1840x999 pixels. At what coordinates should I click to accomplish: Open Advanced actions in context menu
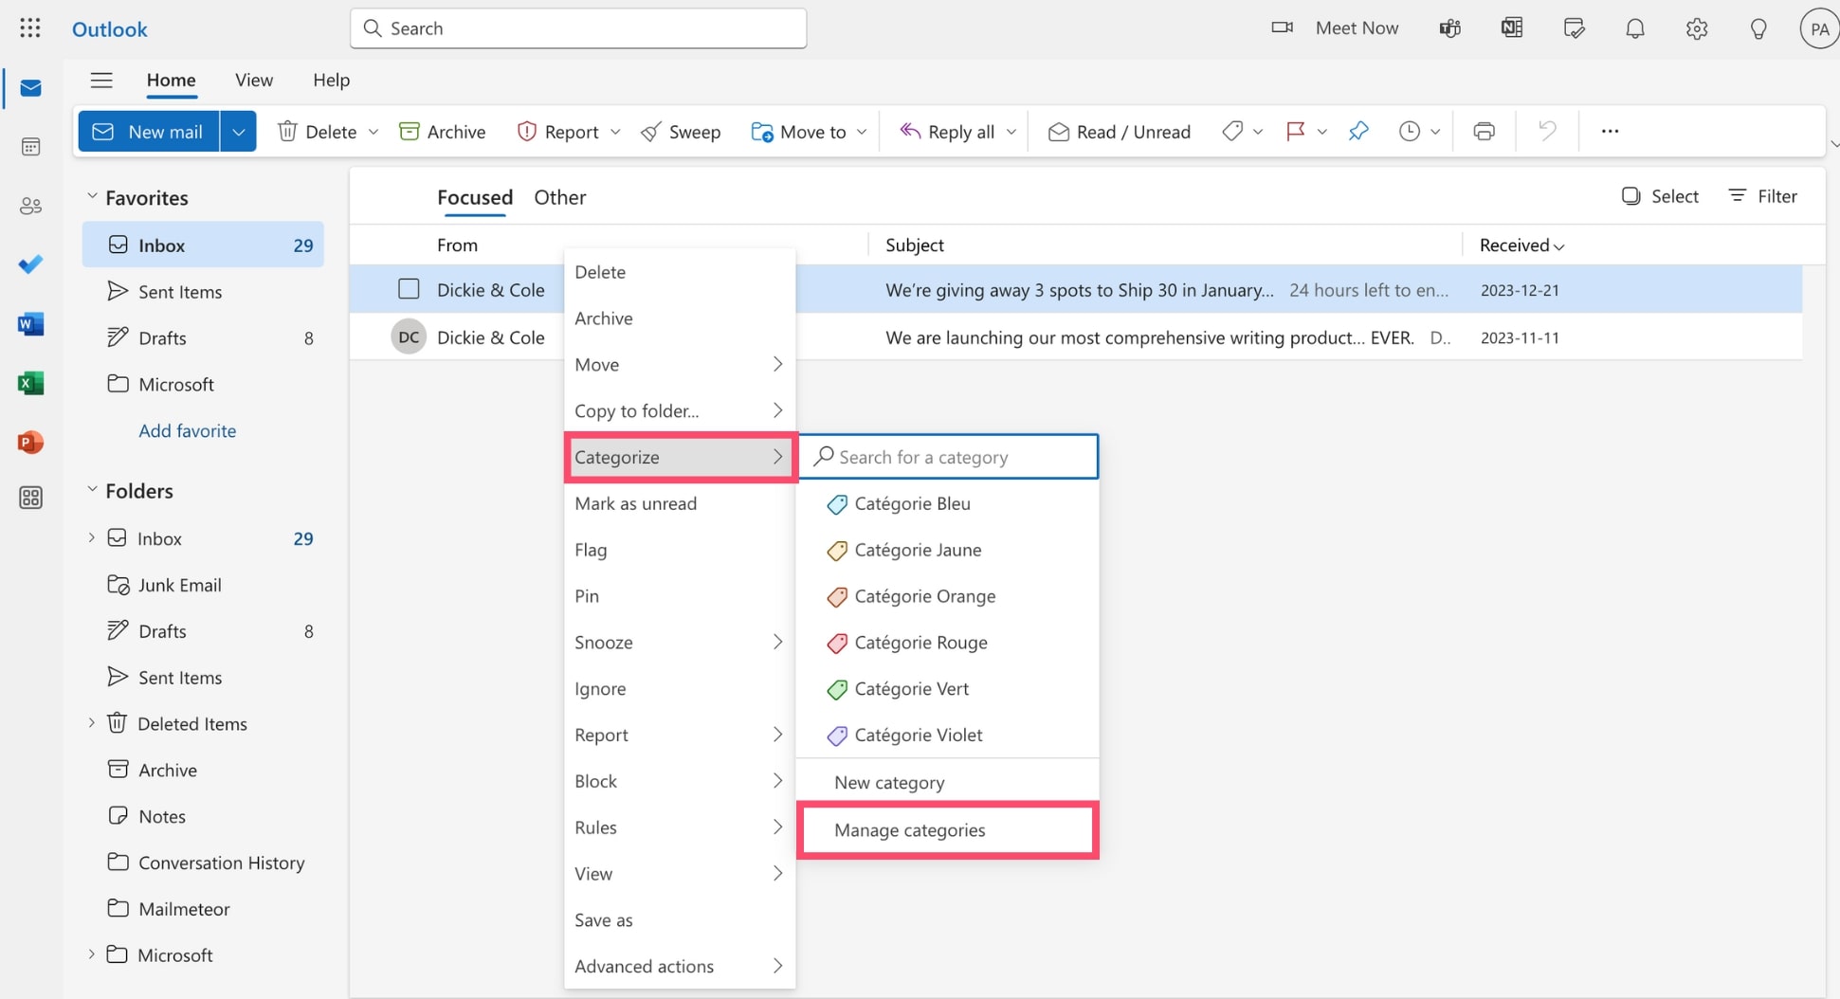[679, 966]
